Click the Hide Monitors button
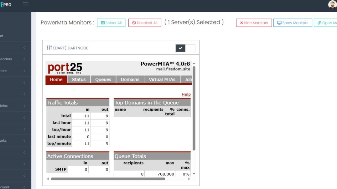This screenshot has height=189, width=337. [x=254, y=23]
